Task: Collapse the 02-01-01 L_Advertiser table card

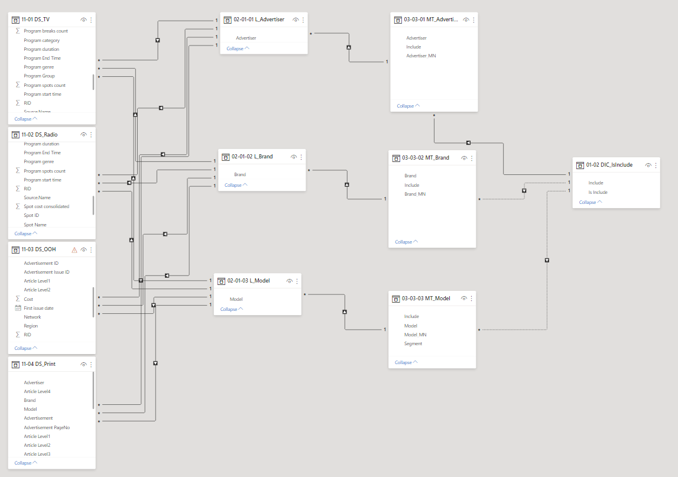Action: (238, 48)
